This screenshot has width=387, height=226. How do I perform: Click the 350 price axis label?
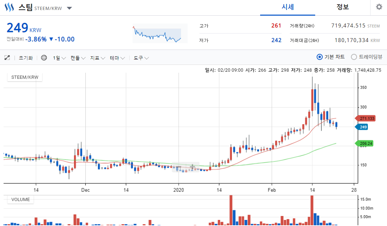click(363, 87)
